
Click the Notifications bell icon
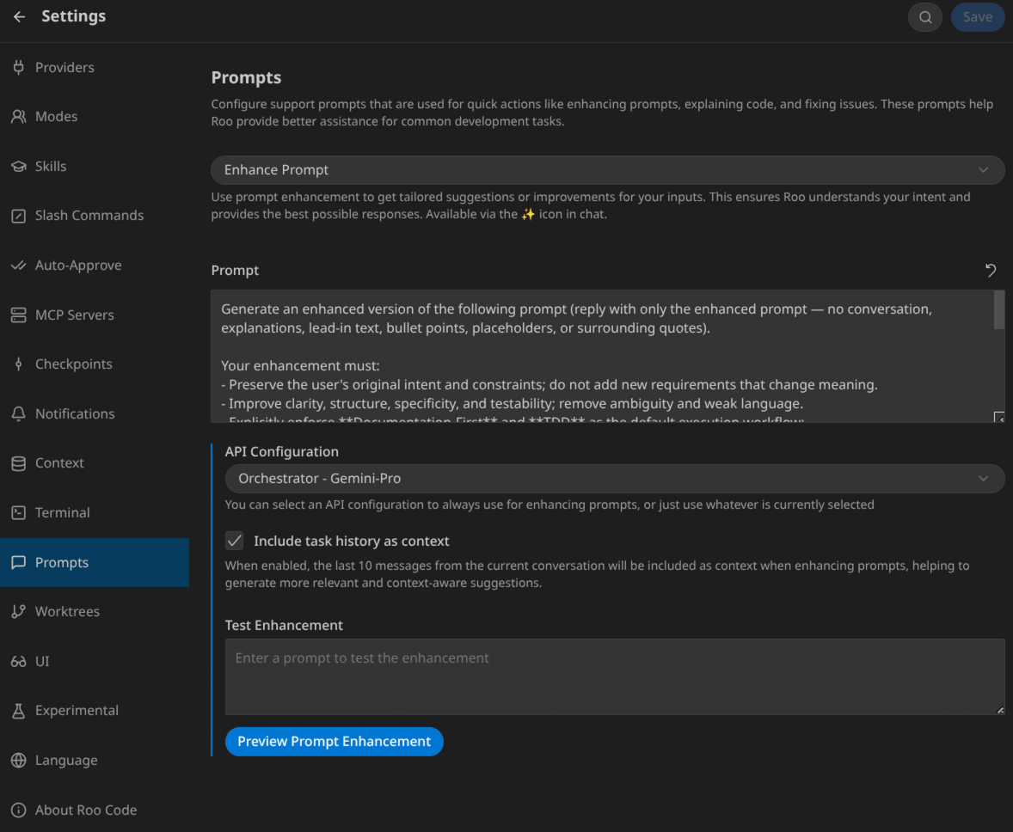(x=18, y=413)
